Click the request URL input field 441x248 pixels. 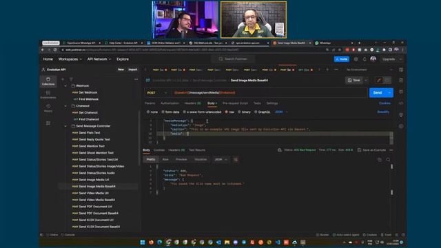click(269, 92)
